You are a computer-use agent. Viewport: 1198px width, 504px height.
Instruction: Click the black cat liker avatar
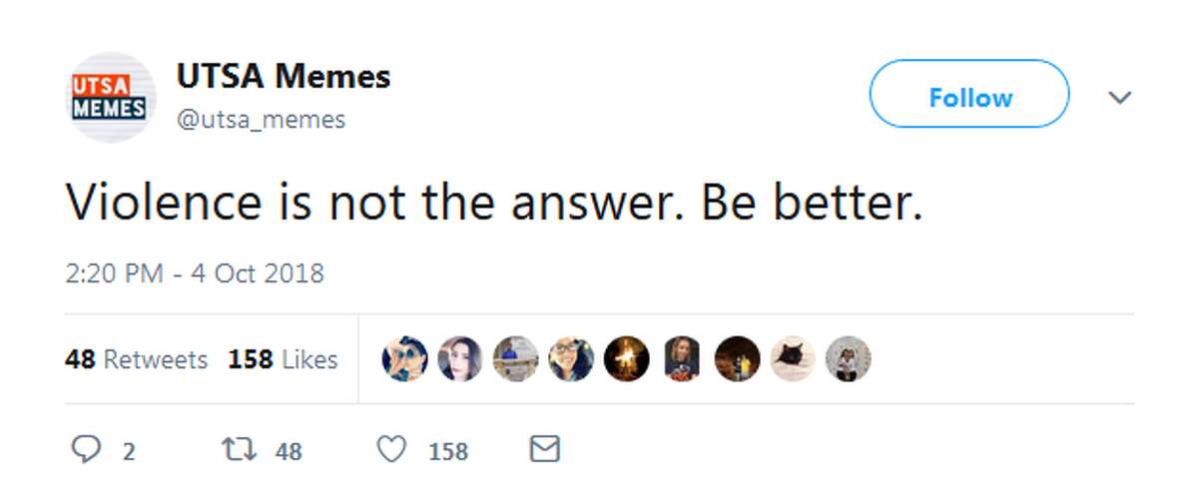coord(794,359)
